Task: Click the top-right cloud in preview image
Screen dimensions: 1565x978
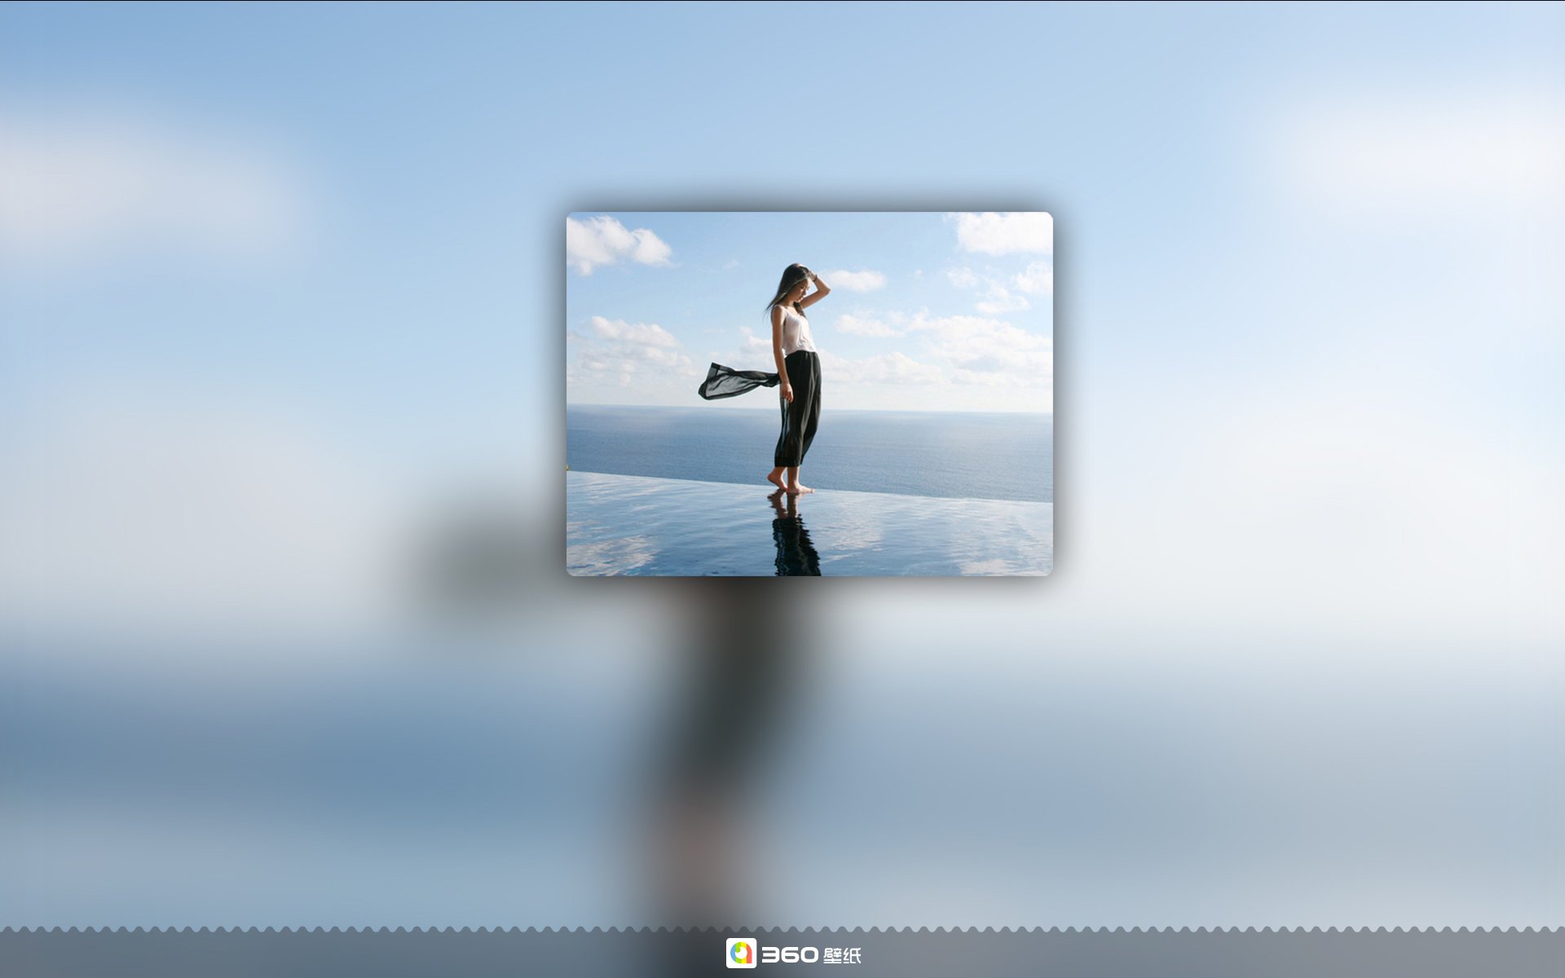Action: pos(1003,232)
